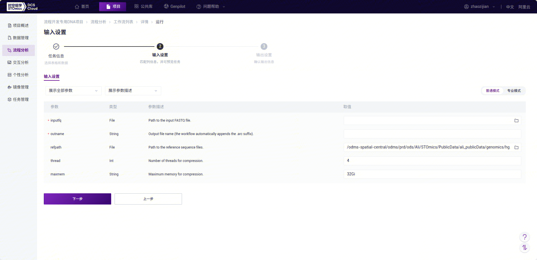Switch to 普通模式
The height and width of the screenshot is (260, 537).
[493, 90]
